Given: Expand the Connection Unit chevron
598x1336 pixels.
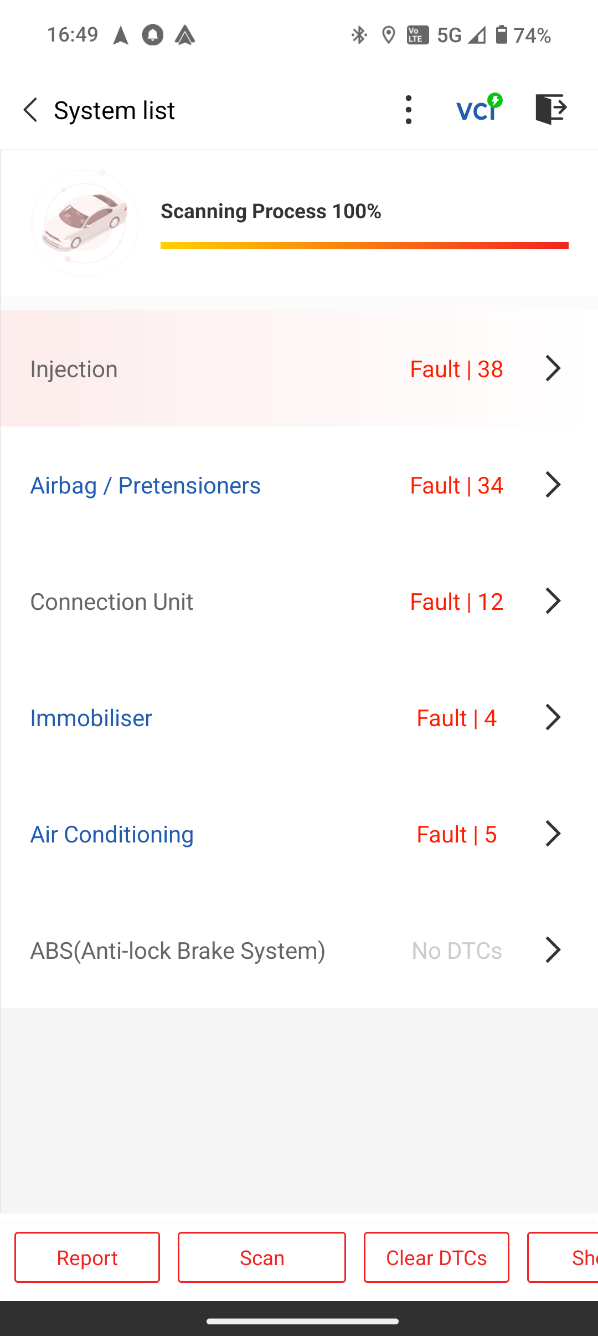Looking at the screenshot, I should click(553, 601).
